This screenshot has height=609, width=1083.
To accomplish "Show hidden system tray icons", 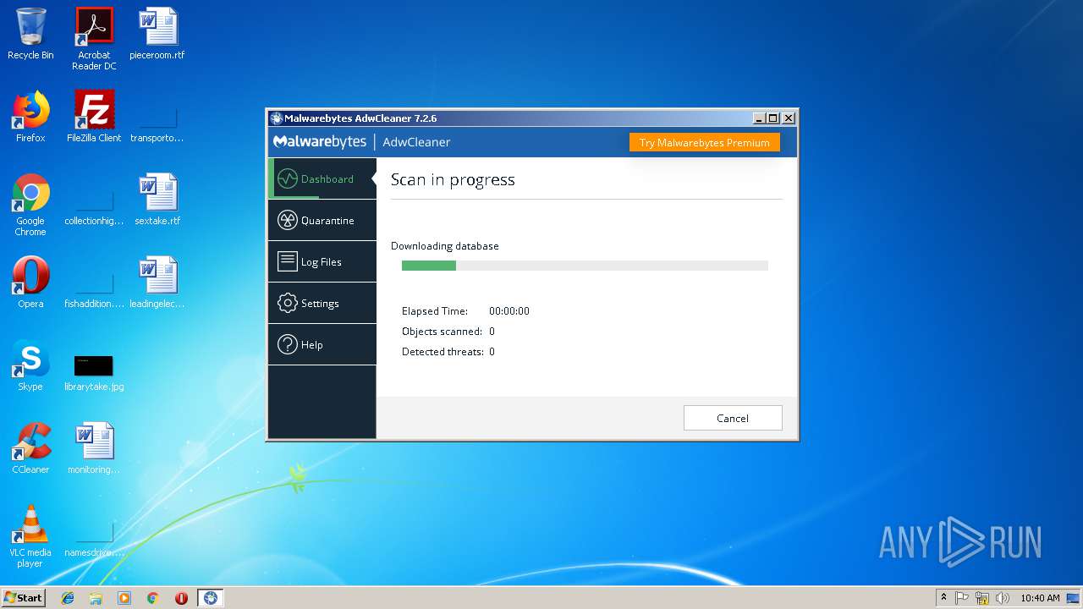I will tap(944, 598).
